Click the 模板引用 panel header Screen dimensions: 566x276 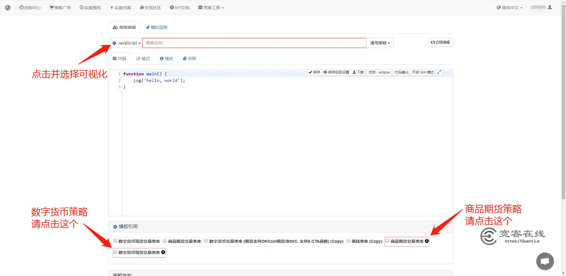(280, 227)
